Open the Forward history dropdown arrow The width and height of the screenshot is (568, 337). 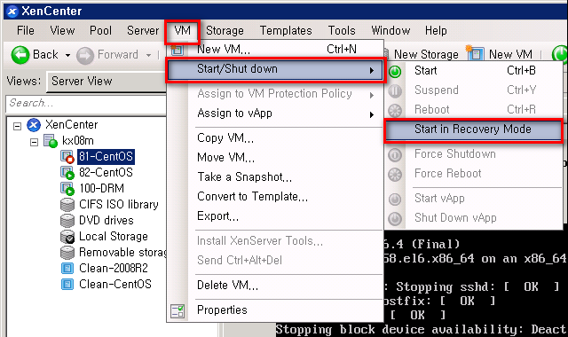pyautogui.click(x=148, y=55)
